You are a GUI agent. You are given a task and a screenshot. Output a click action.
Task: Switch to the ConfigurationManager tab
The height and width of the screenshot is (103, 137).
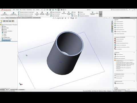(7, 21)
